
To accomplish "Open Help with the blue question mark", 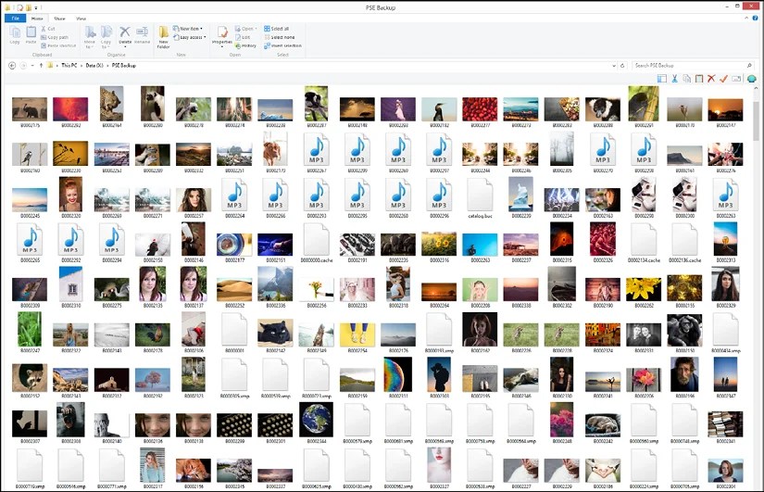I will coord(756,18).
